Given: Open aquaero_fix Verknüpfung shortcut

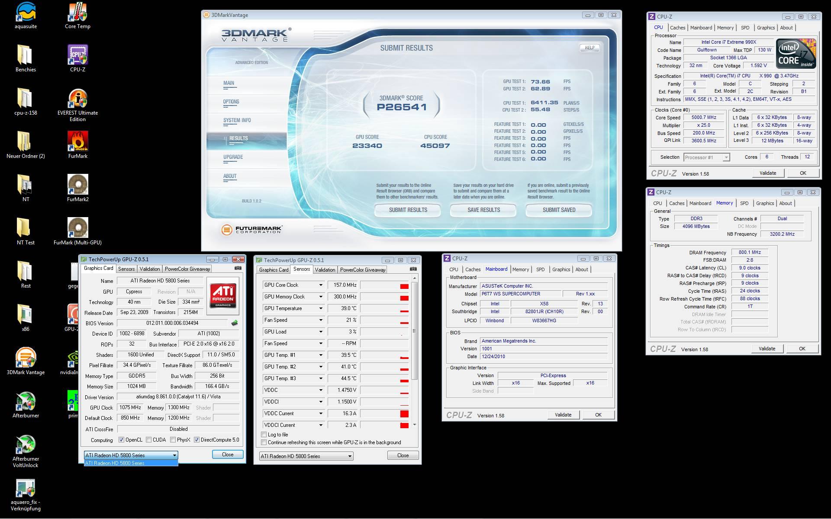Looking at the screenshot, I should 26,496.
